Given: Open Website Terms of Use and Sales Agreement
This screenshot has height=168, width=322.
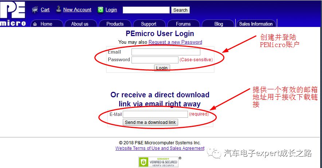Looking at the screenshot, I should coord(160,148).
